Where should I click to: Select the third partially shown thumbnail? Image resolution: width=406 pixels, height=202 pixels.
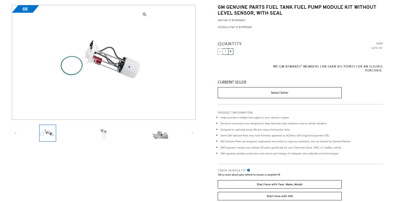[160, 135]
